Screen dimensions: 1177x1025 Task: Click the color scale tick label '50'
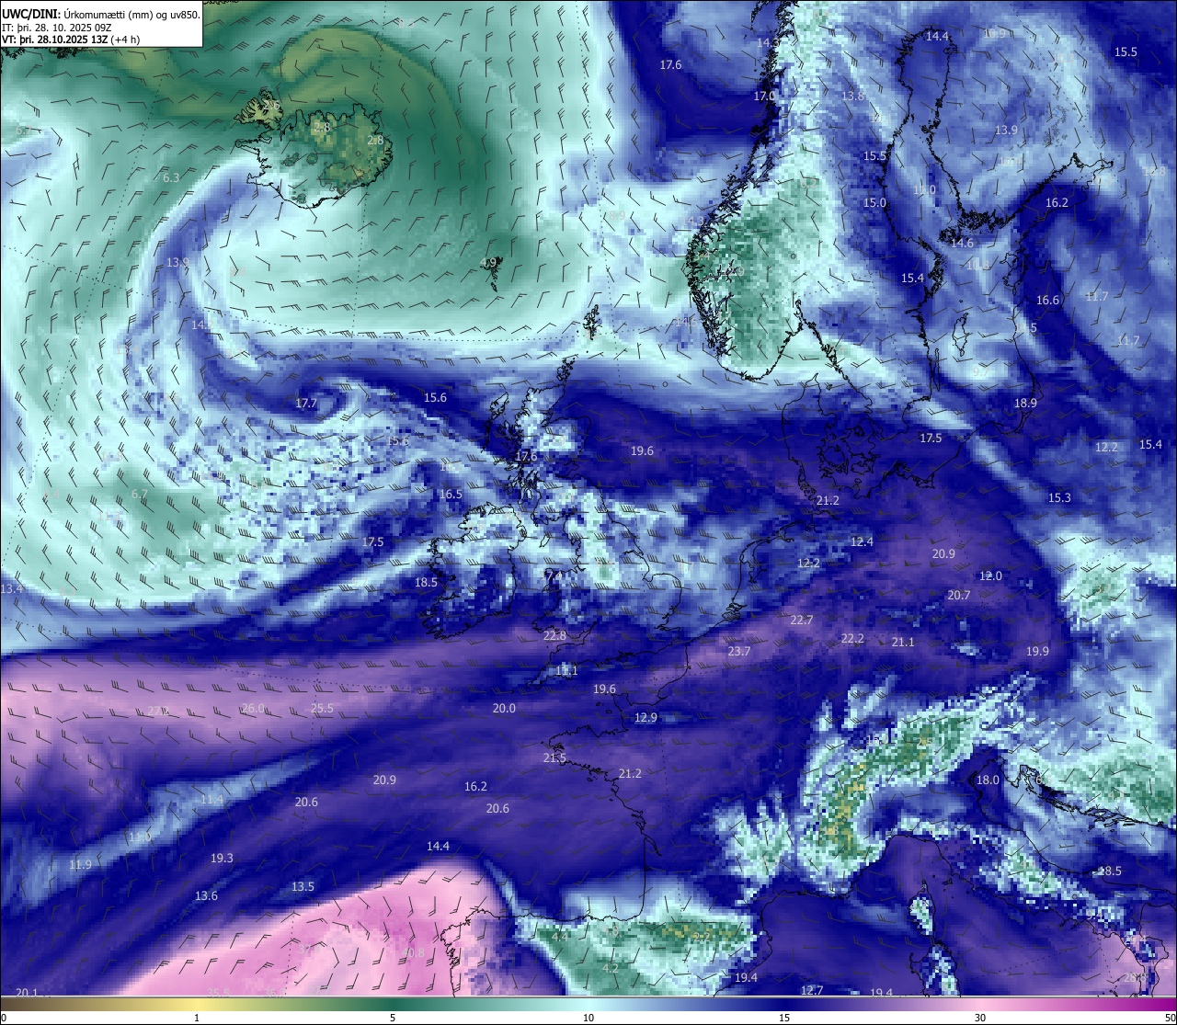click(x=1170, y=1018)
